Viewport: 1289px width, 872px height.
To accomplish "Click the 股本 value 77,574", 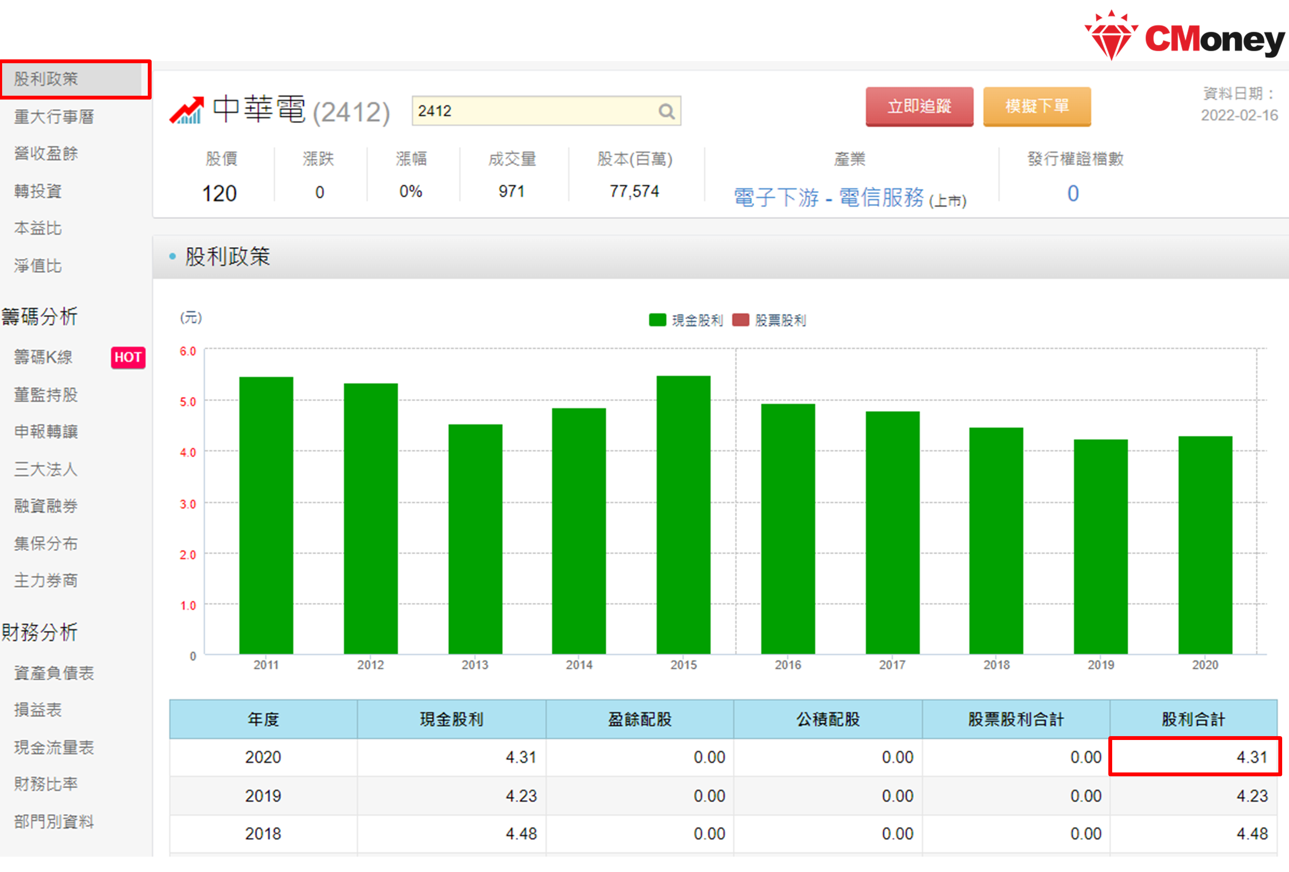I will coord(634,191).
